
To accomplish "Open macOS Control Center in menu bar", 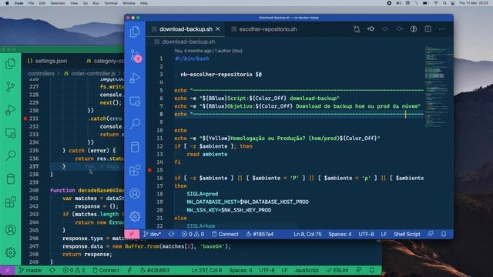I will pyautogui.click(x=453, y=3).
